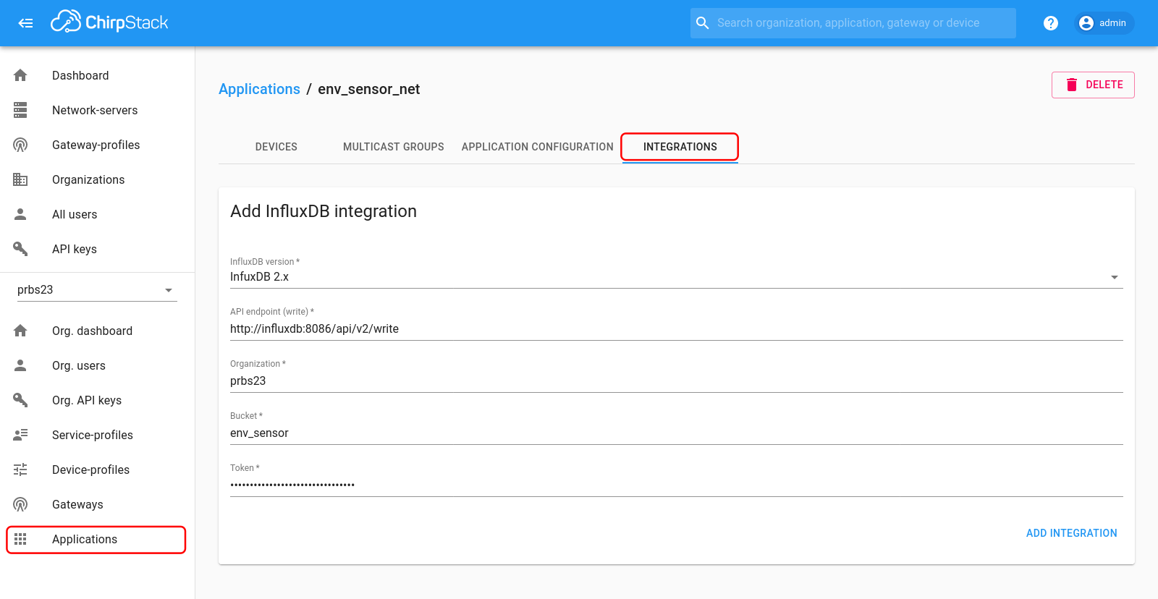Click the Organizations building icon
1158x599 pixels.
(x=20, y=179)
